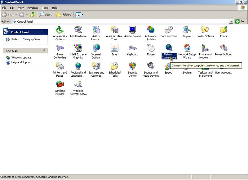Open the Display settings icon

click(187, 30)
